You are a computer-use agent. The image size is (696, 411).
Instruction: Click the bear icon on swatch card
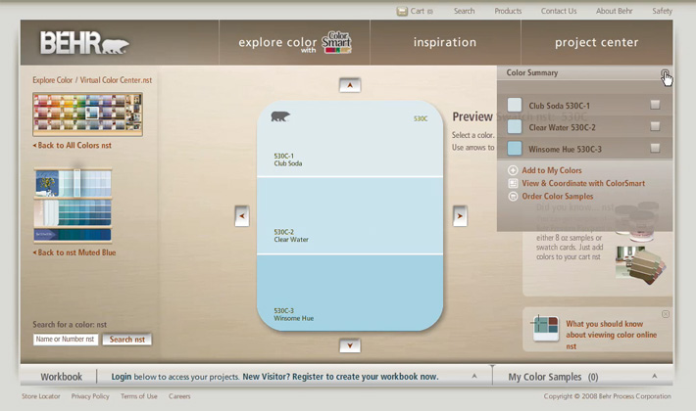(x=280, y=116)
